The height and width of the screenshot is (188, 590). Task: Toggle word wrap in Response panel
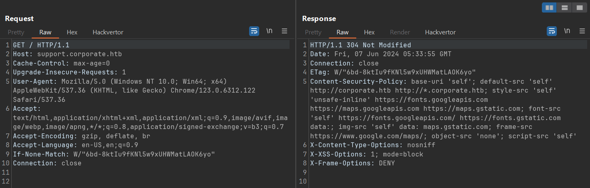coord(552,31)
